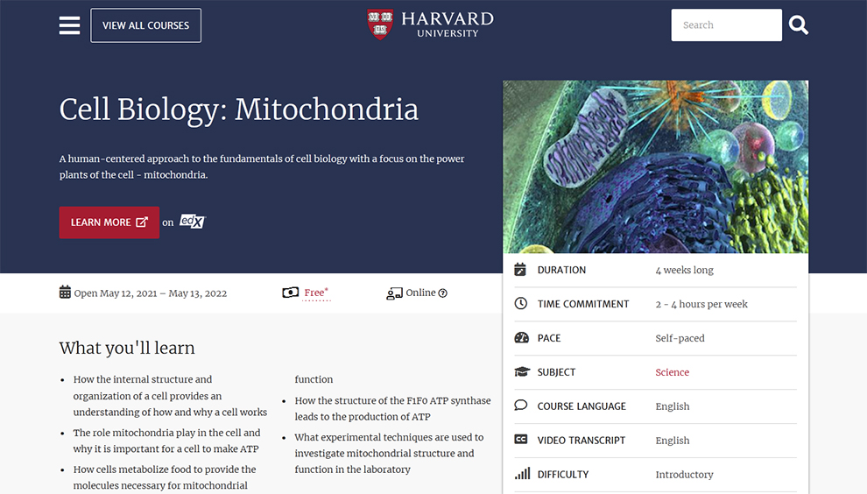This screenshot has width=867, height=494.
Task: Click the Pace speedometer icon
Action: point(521,337)
